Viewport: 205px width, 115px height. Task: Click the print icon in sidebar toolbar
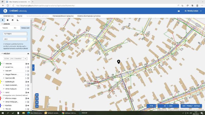tap(13, 20)
